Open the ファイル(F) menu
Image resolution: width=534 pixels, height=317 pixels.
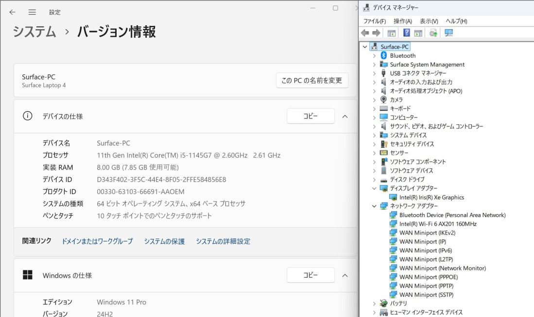pyautogui.click(x=374, y=21)
